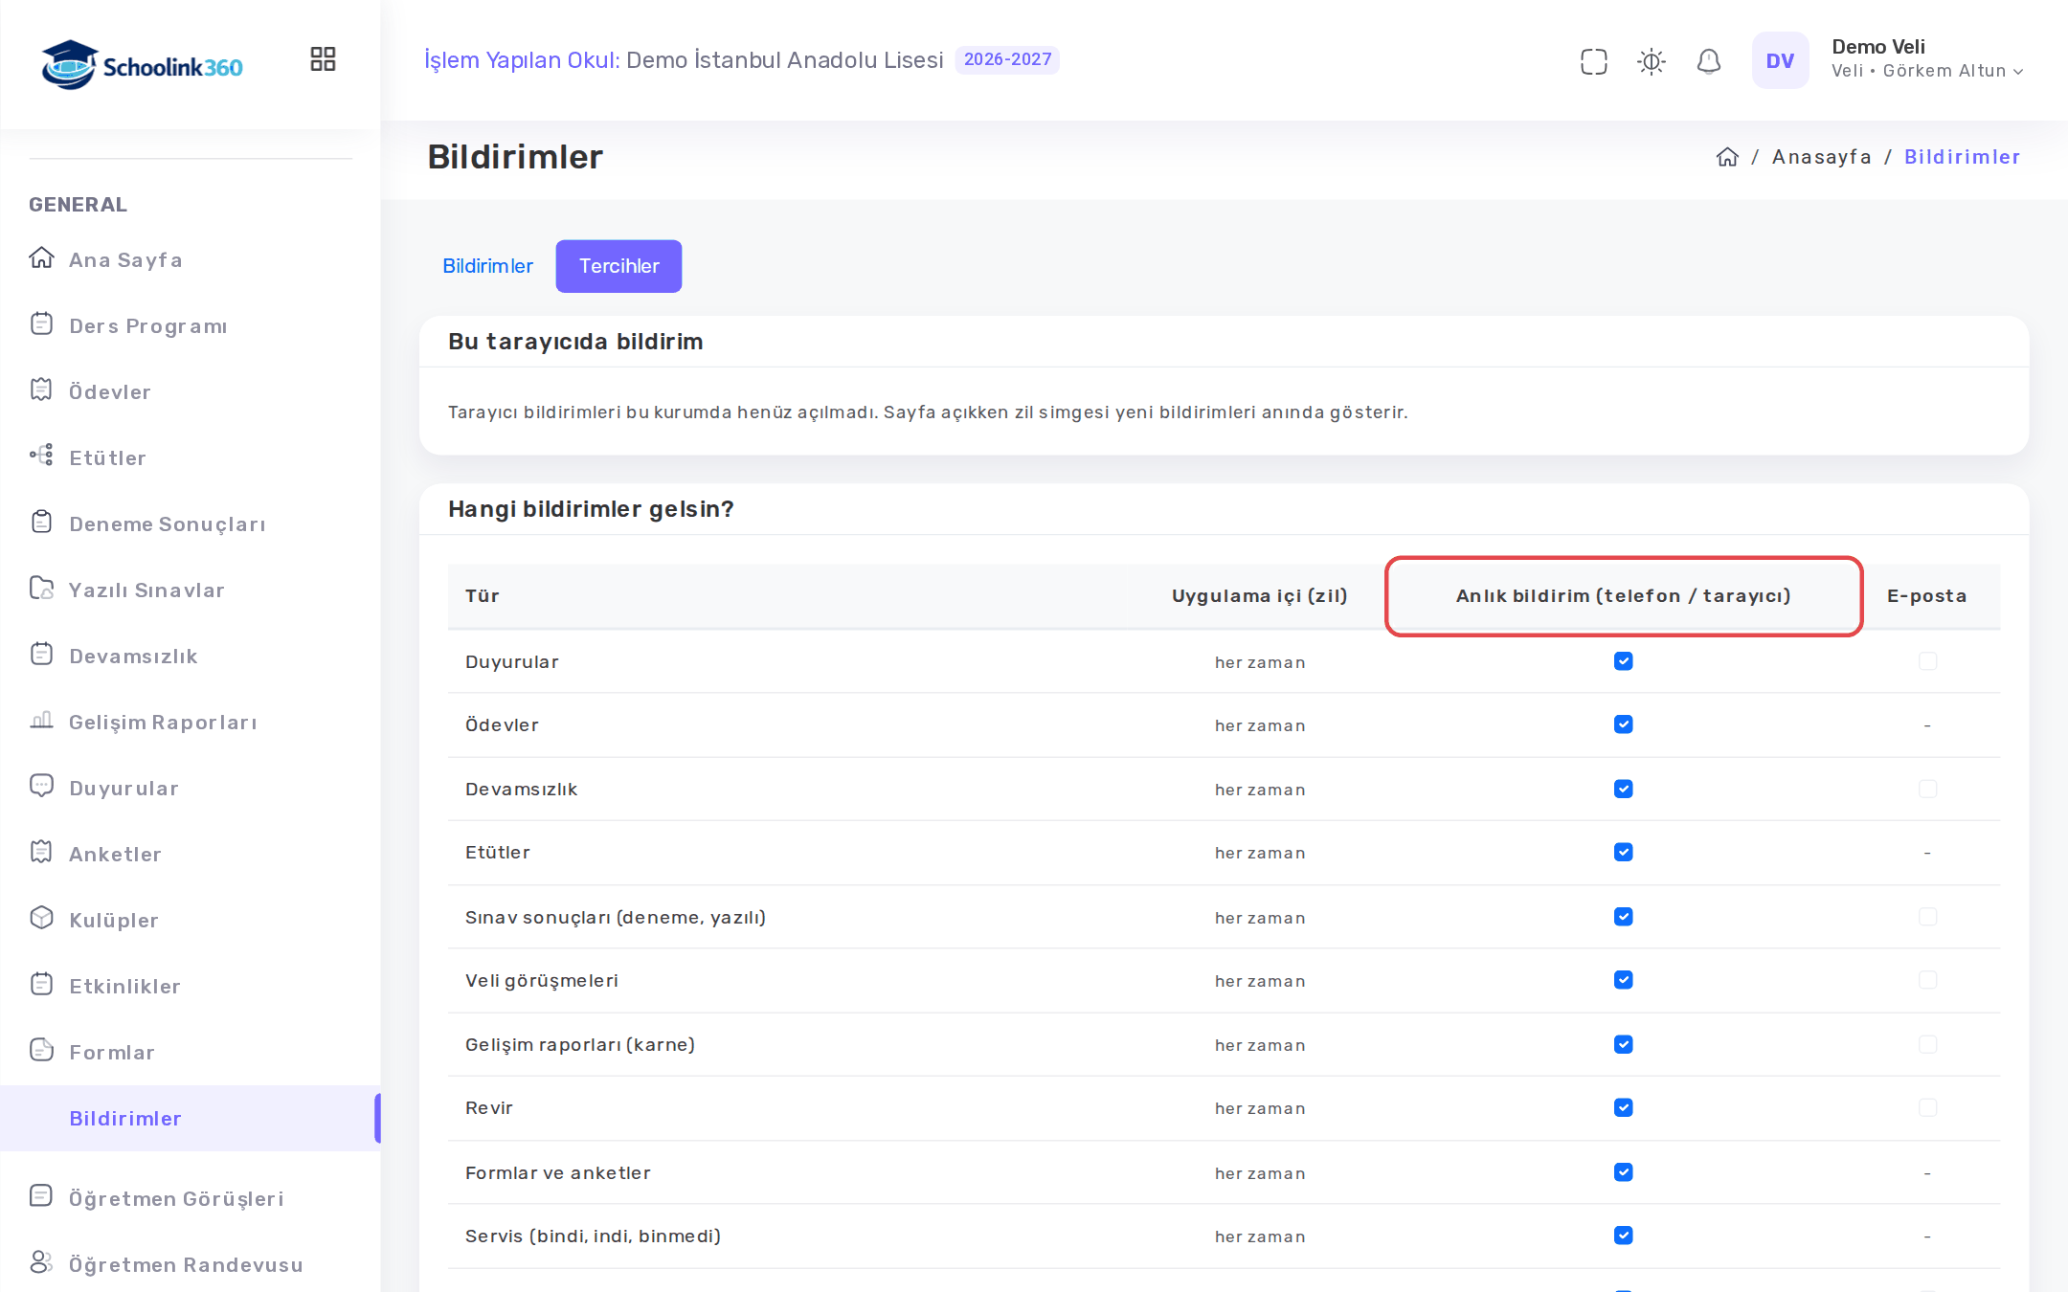Image resolution: width=2068 pixels, height=1292 pixels.
Task: Toggle instant notification for Devamsızlık
Action: tap(1623, 789)
